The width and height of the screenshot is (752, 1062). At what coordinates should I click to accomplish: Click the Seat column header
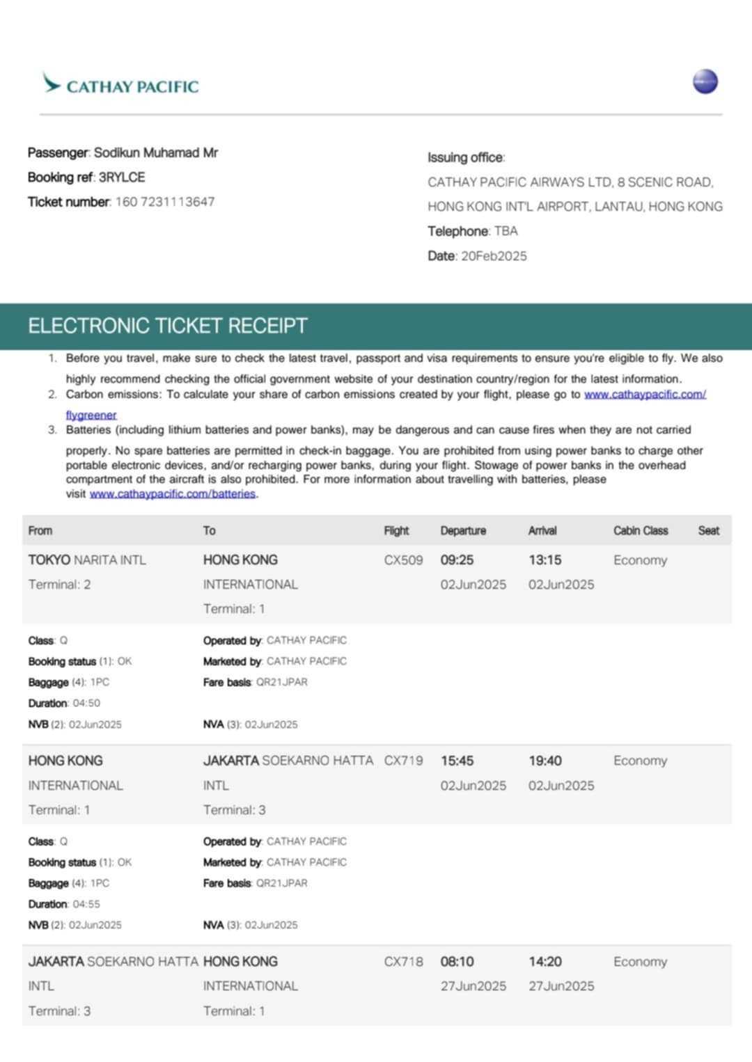(x=708, y=530)
